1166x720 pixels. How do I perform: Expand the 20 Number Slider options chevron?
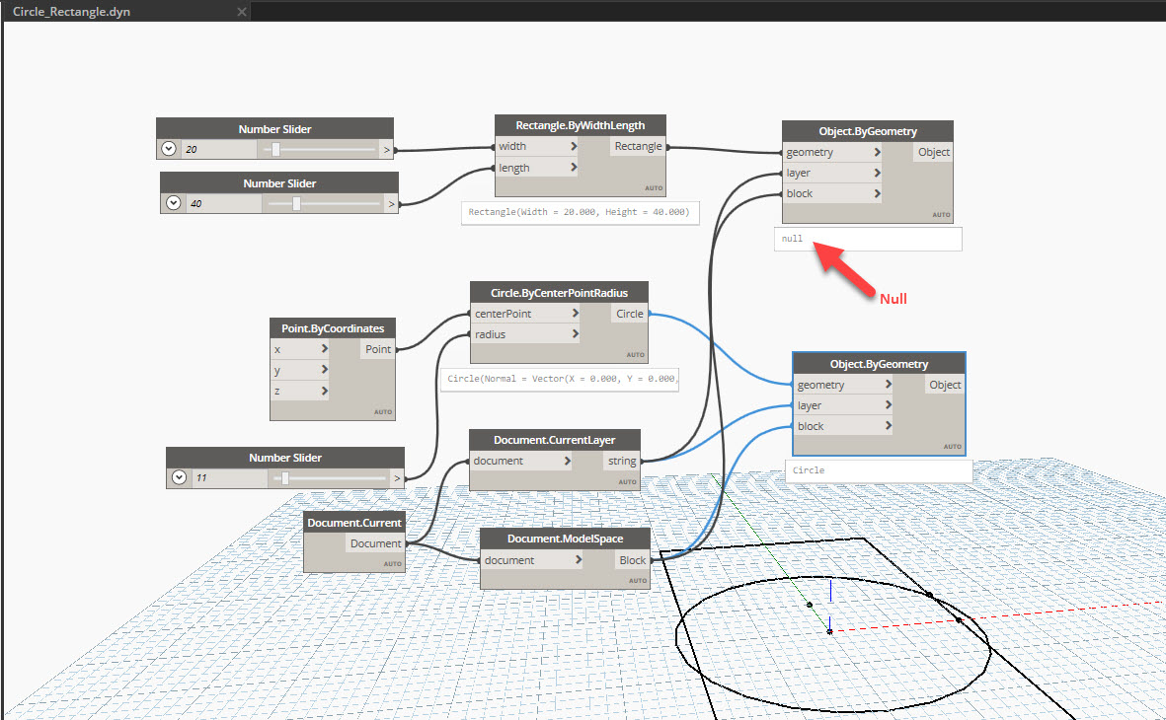tap(168, 149)
